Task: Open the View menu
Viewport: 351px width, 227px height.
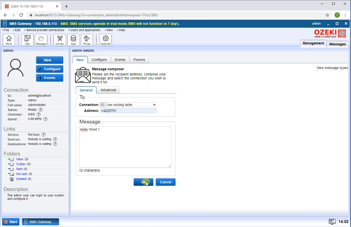Action: click(109, 30)
